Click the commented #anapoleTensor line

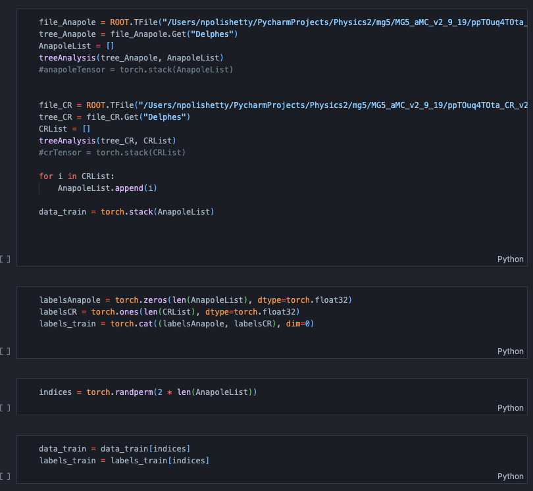tap(136, 69)
